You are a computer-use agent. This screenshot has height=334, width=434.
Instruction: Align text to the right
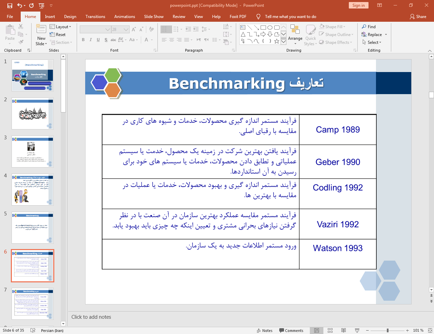179,40
